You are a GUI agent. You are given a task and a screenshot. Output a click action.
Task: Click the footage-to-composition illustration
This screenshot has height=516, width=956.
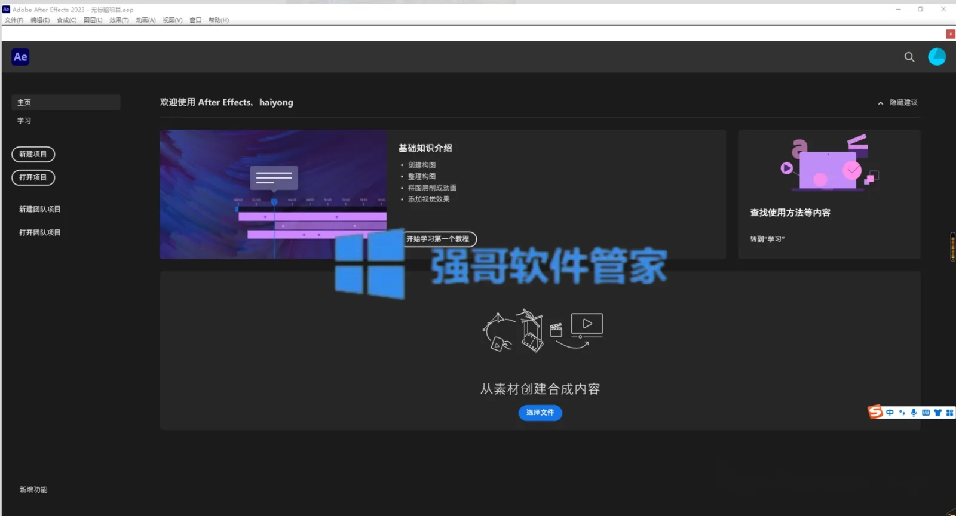click(x=543, y=330)
